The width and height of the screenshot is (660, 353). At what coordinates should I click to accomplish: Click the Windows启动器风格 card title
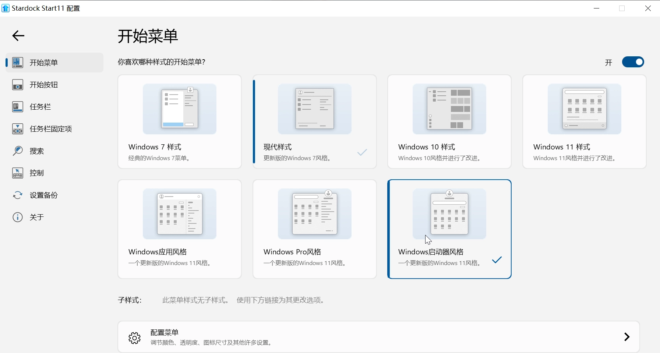[431, 252]
